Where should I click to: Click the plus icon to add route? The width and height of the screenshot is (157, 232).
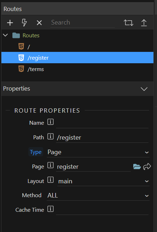click(x=10, y=23)
